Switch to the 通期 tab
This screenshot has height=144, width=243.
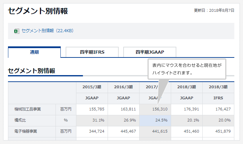[34, 52]
